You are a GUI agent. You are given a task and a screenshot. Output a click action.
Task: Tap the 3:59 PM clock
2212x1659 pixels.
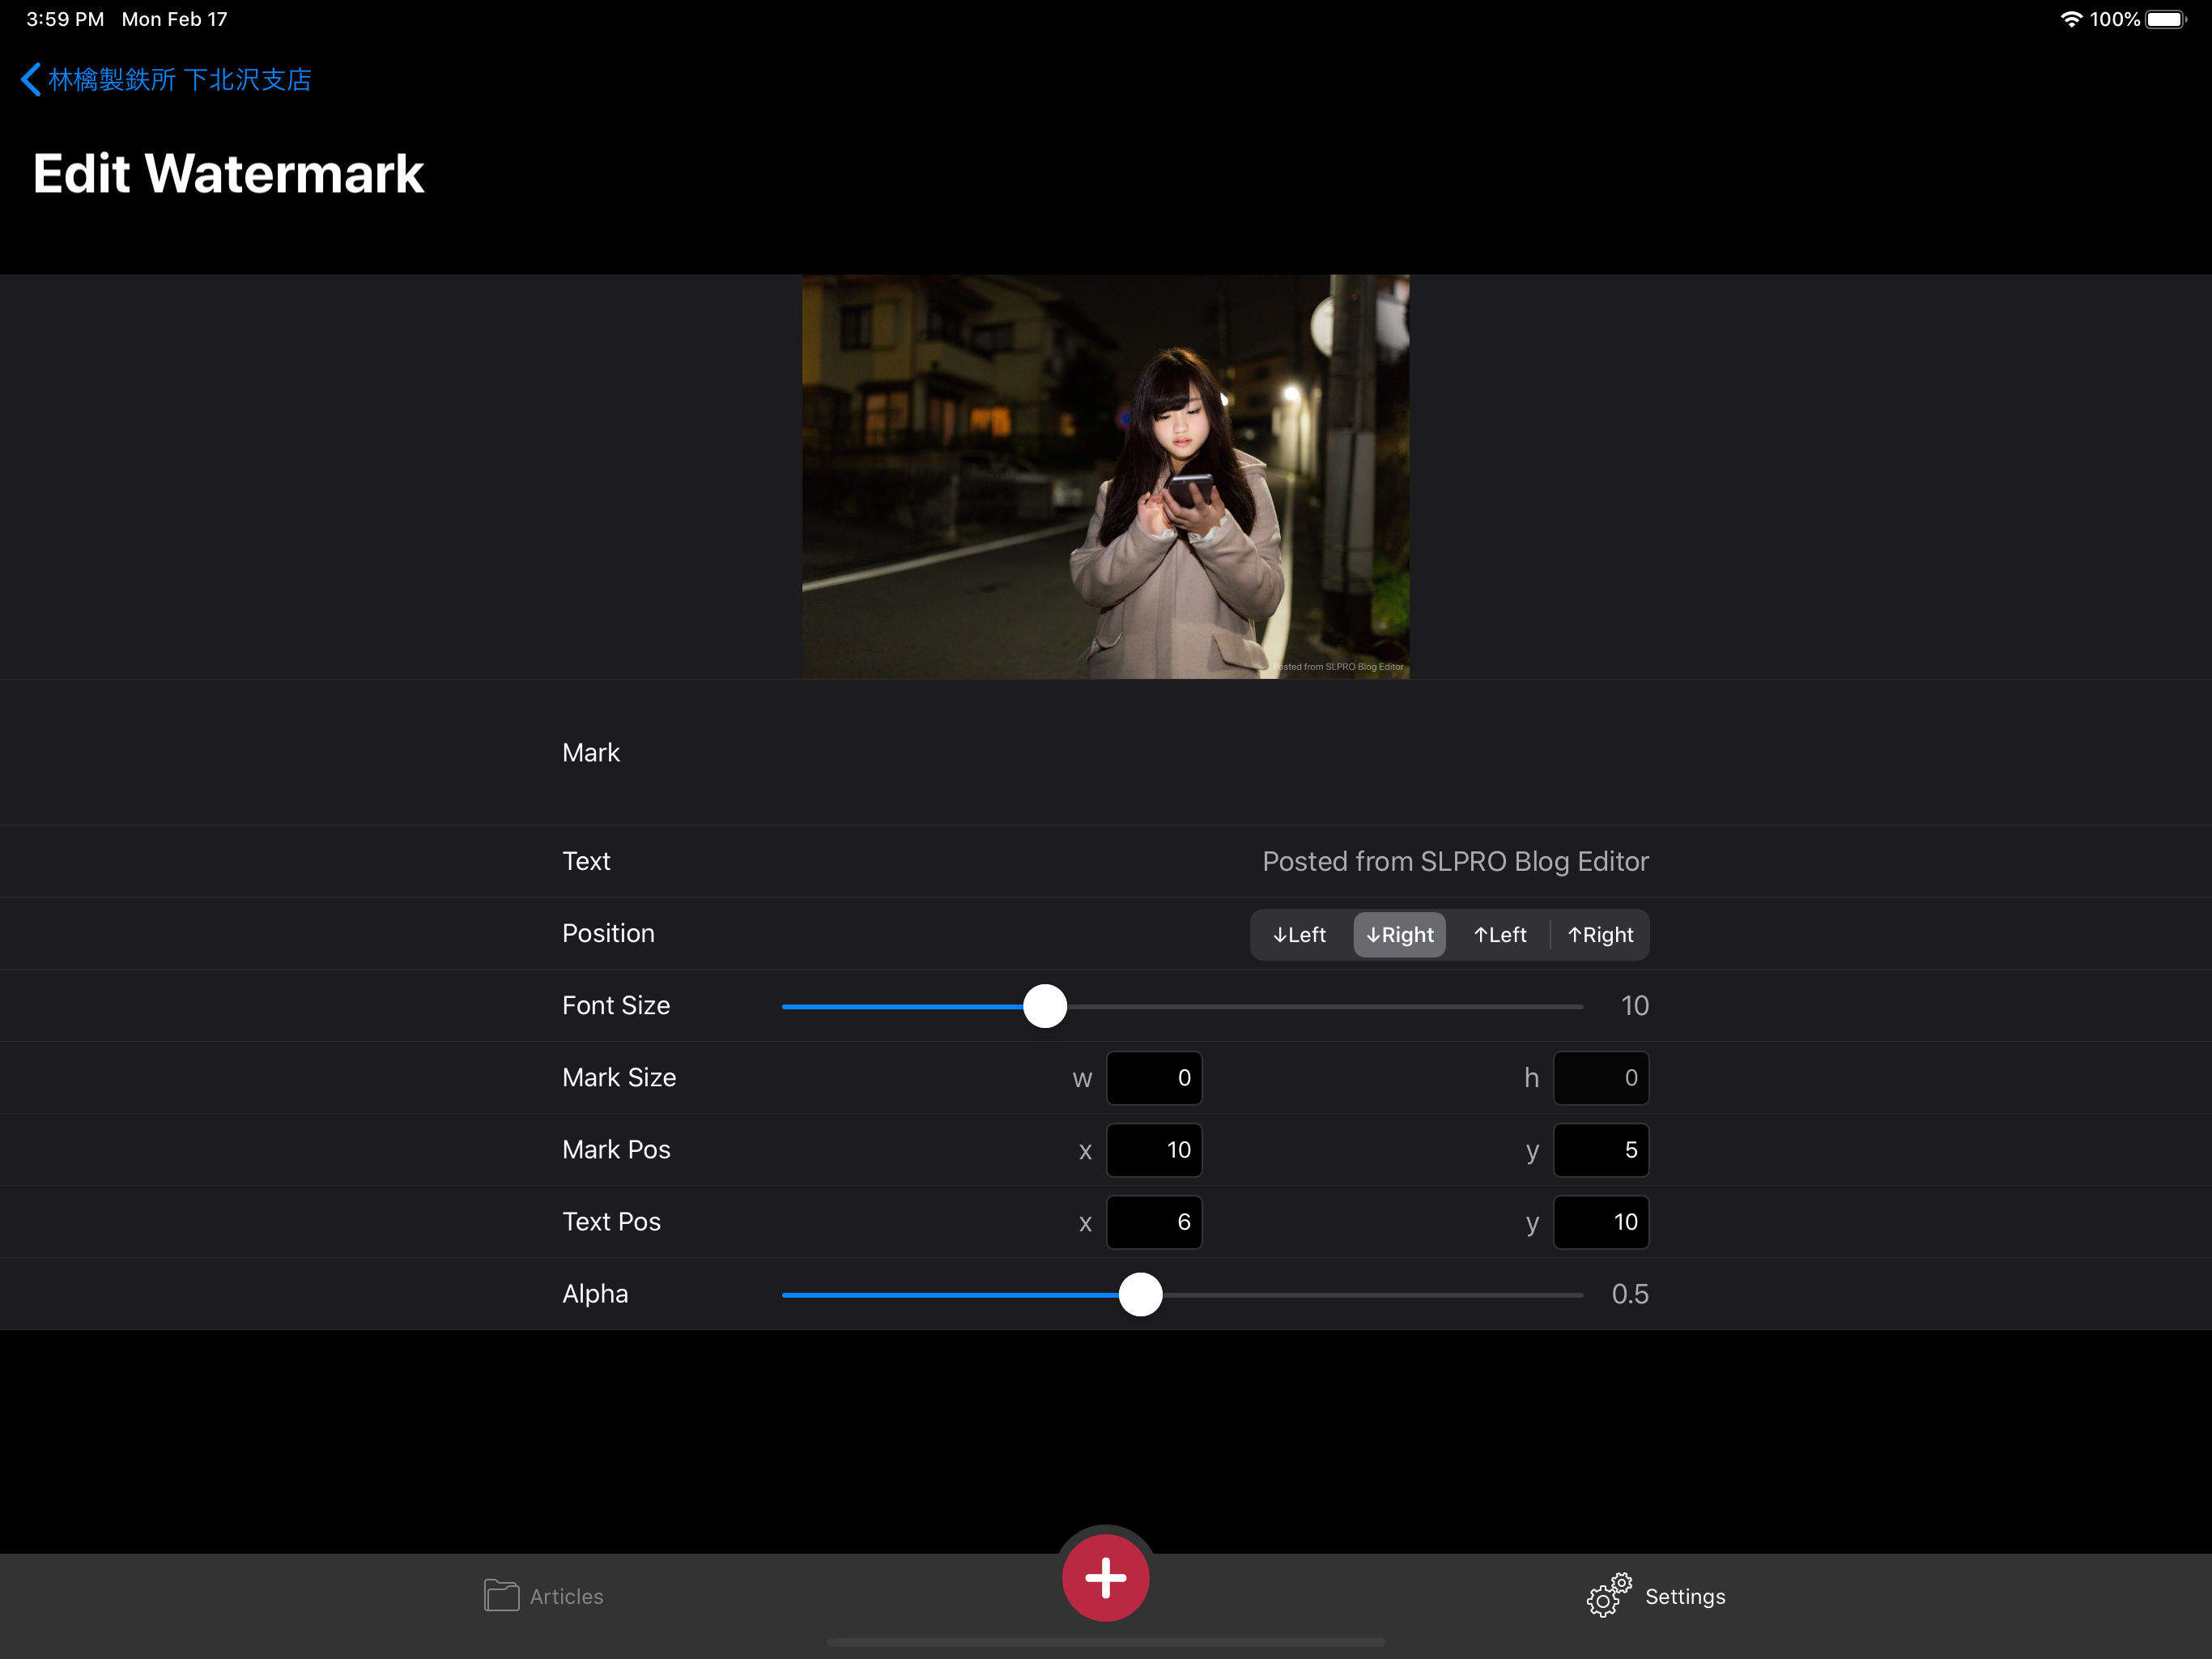65,19
